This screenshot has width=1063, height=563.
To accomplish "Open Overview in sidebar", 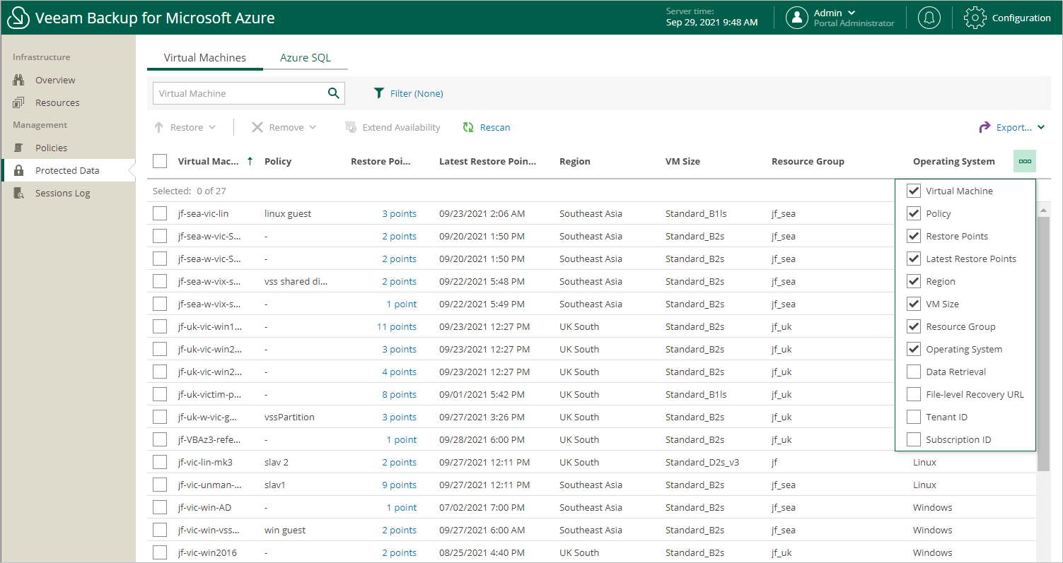I will coord(55,80).
